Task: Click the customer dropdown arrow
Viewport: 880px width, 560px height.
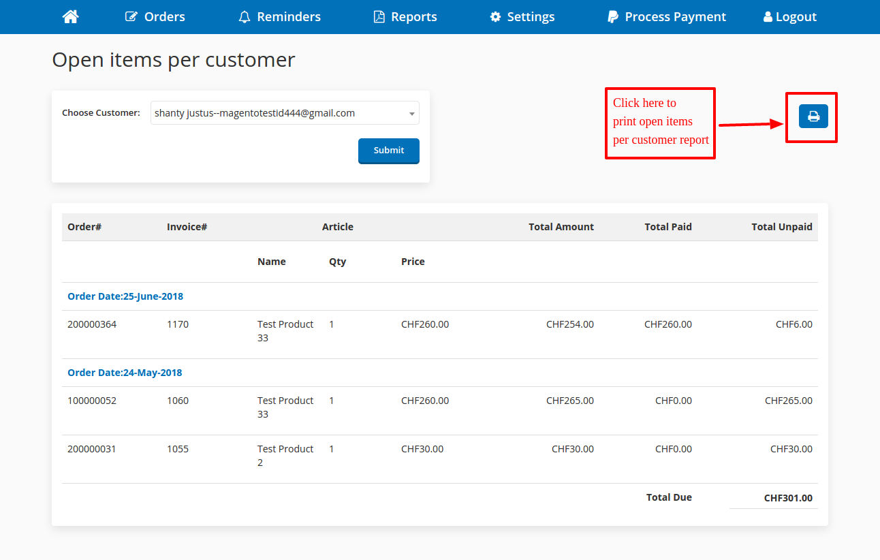Action: pos(411,114)
